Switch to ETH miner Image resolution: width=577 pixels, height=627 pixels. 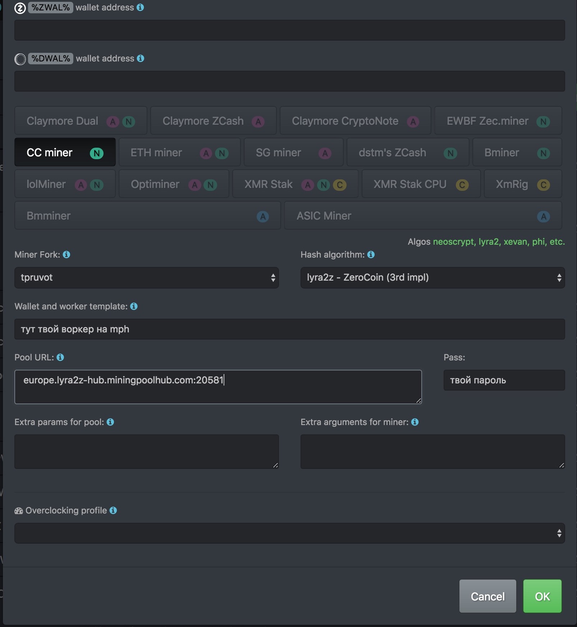coord(180,152)
